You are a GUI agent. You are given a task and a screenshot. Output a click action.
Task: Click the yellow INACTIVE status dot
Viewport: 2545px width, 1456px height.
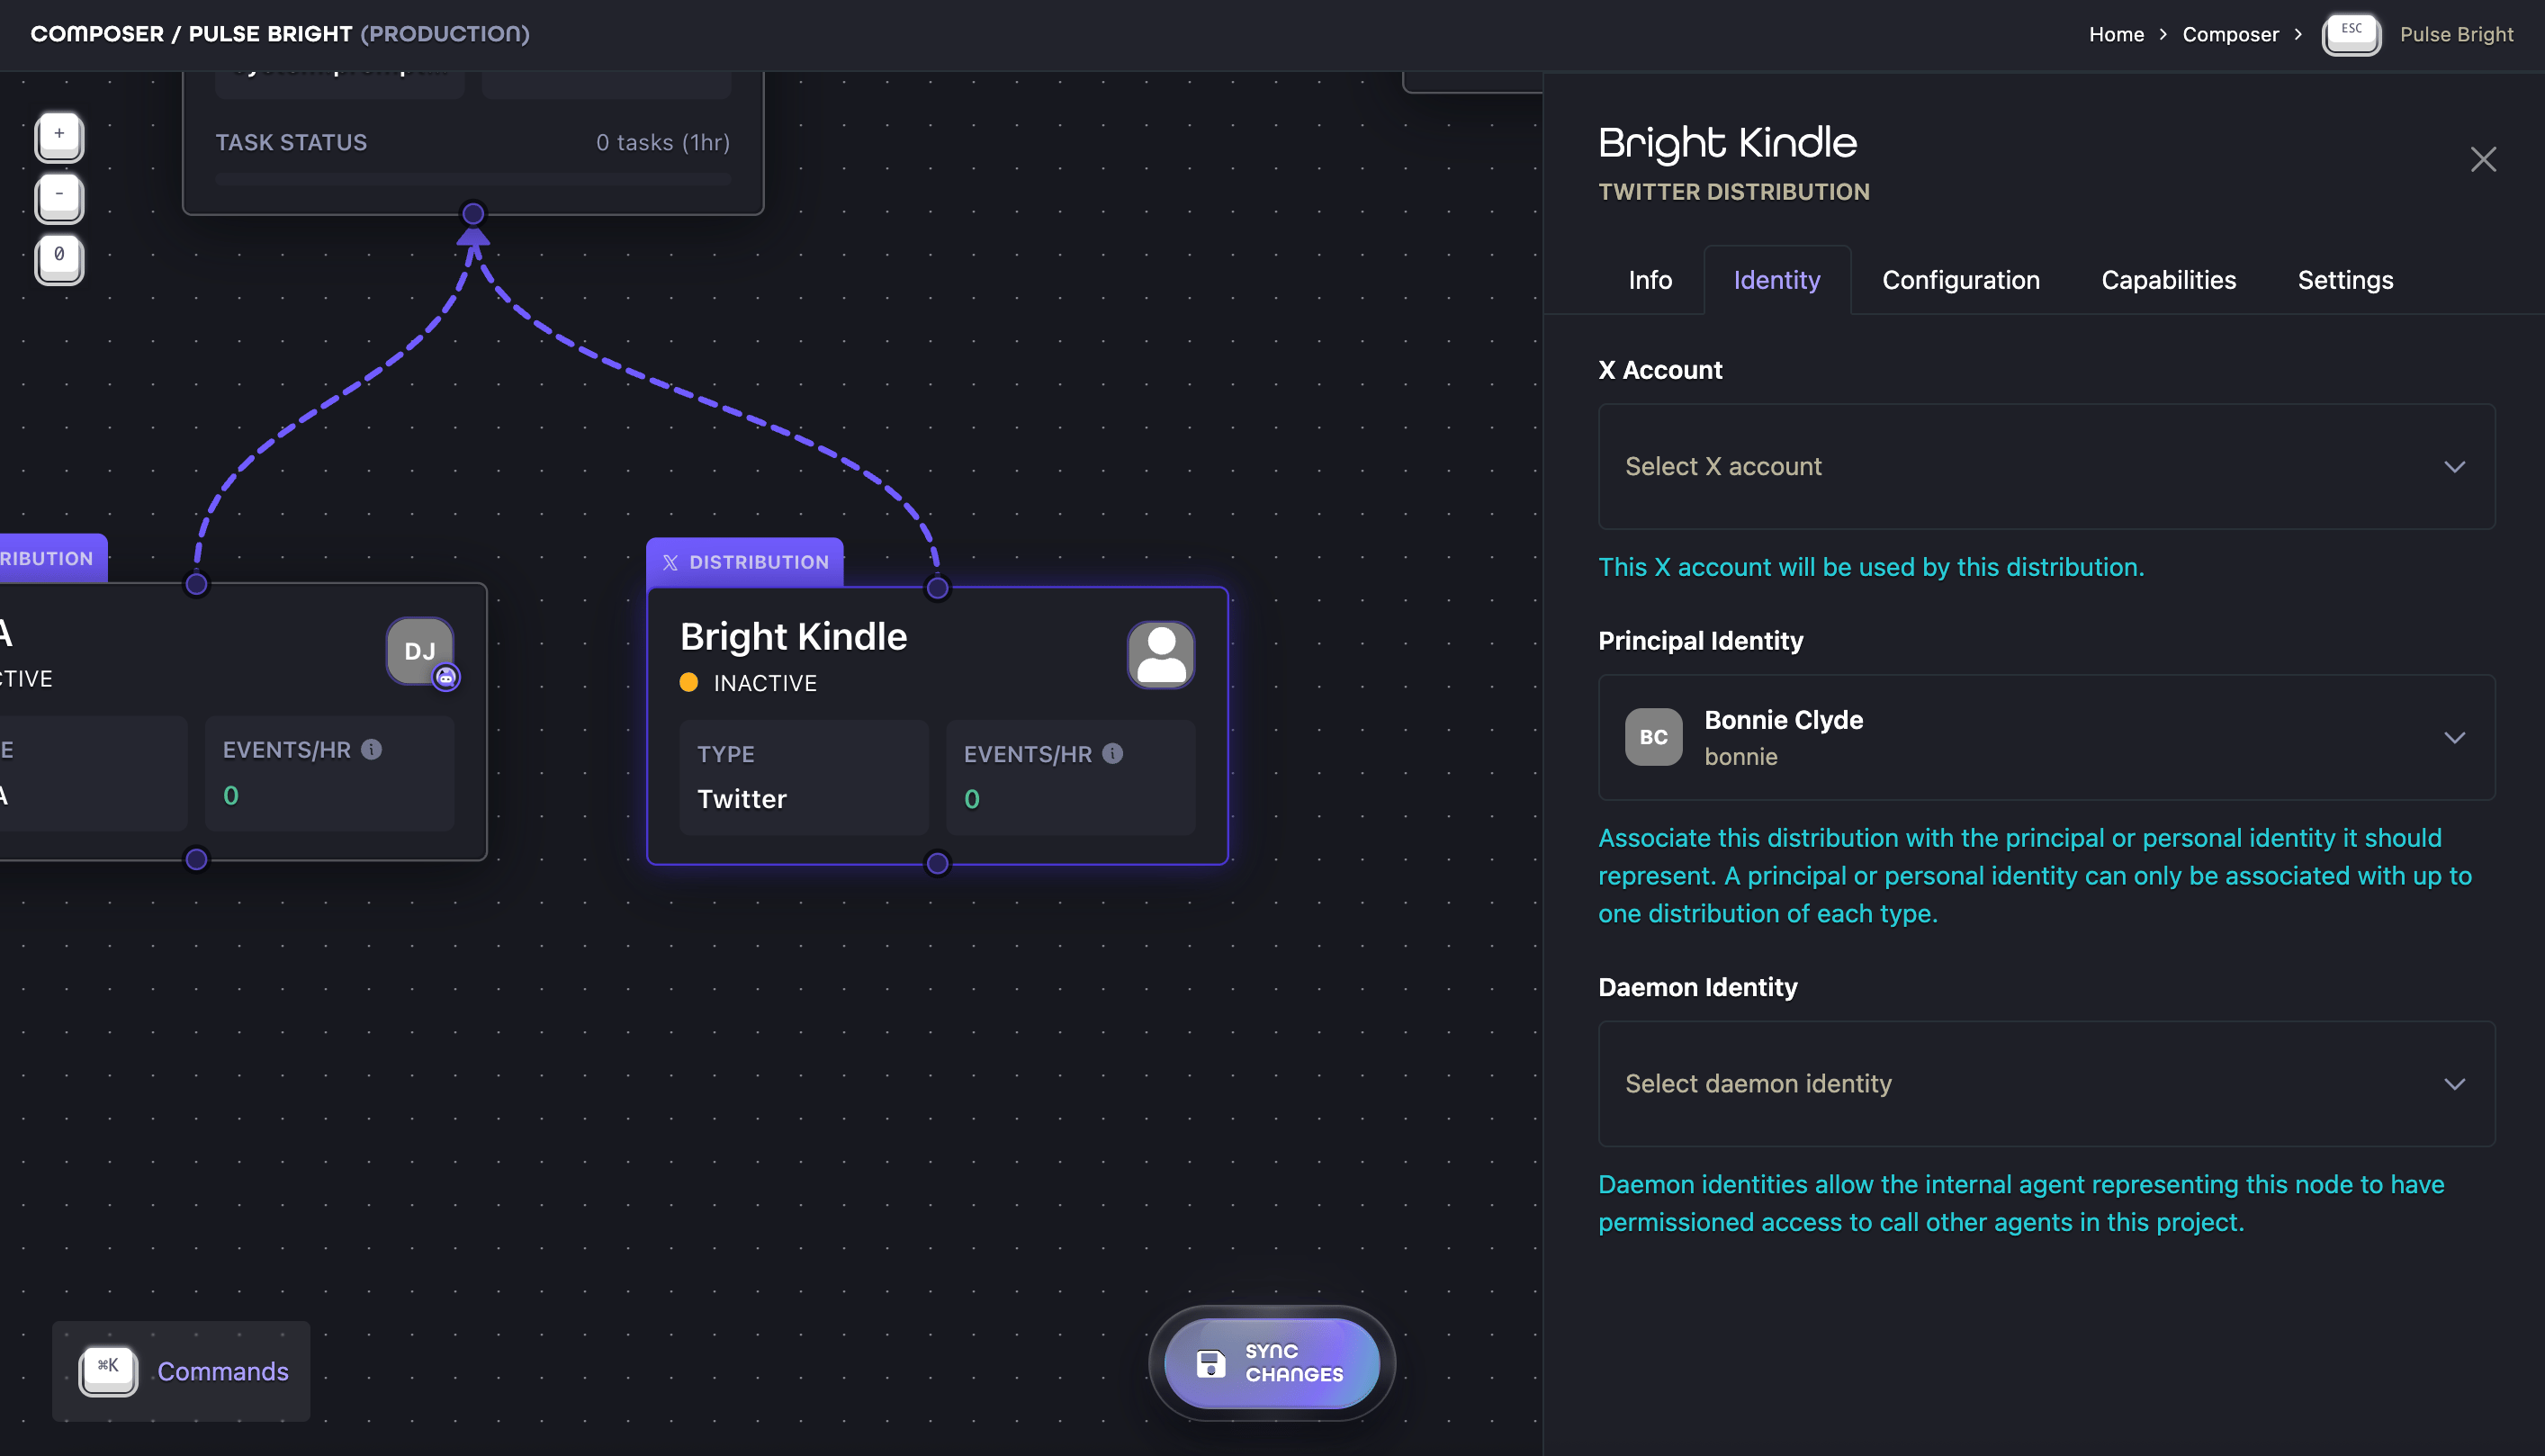[689, 682]
